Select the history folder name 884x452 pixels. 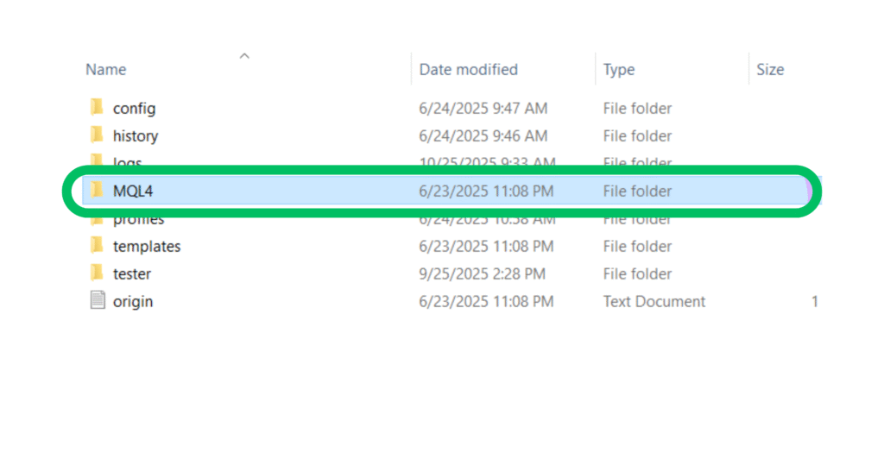tap(136, 136)
